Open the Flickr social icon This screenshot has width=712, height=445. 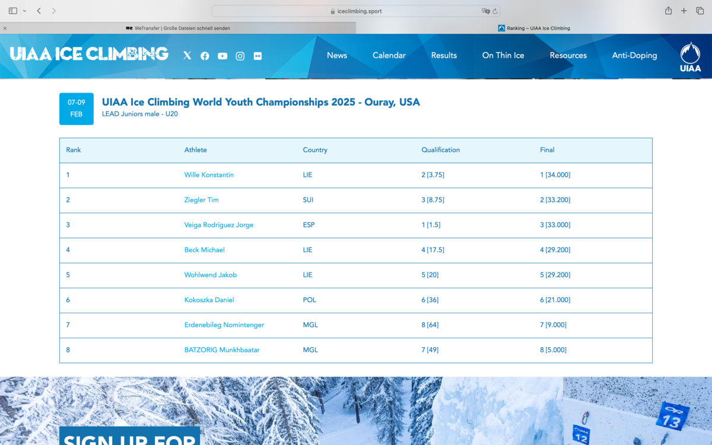tap(258, 56)
